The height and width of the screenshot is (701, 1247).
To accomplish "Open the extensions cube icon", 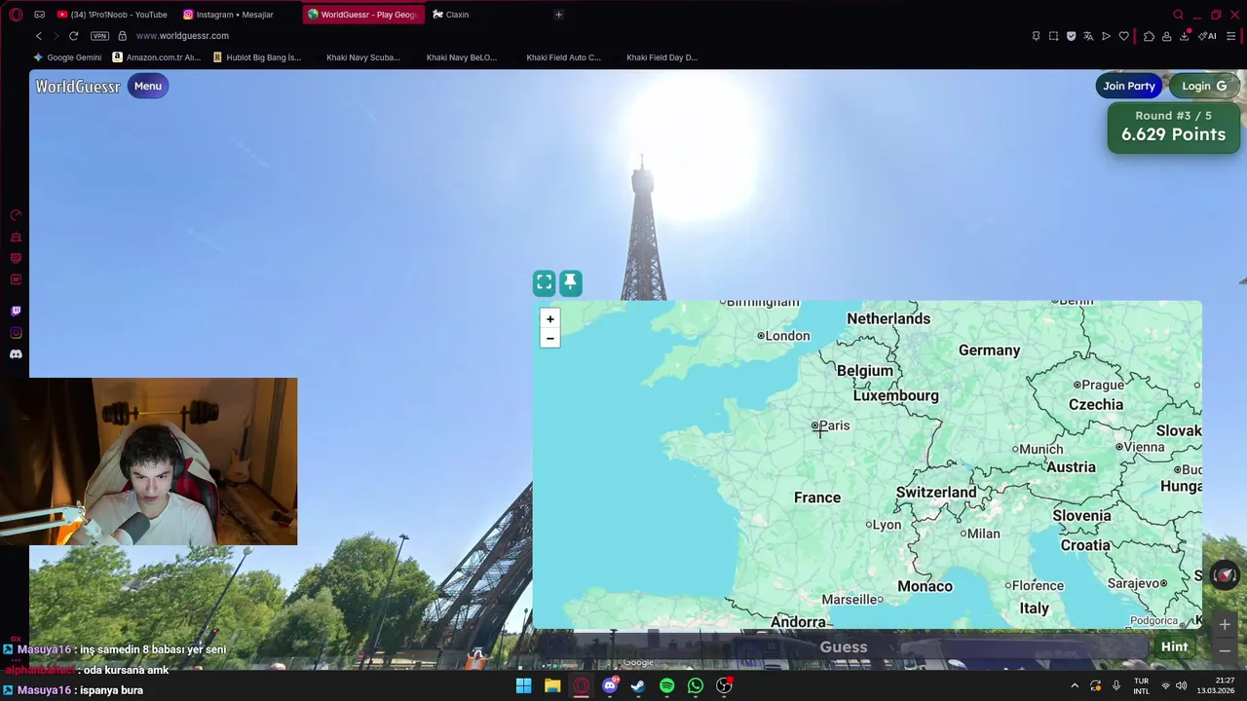I will click(x=1149, y=36).
